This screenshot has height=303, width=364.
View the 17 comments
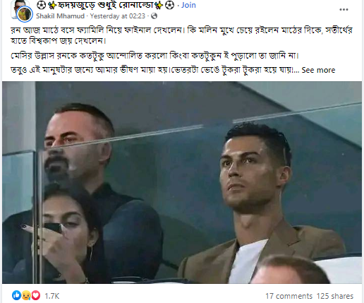tap(289, 296)
